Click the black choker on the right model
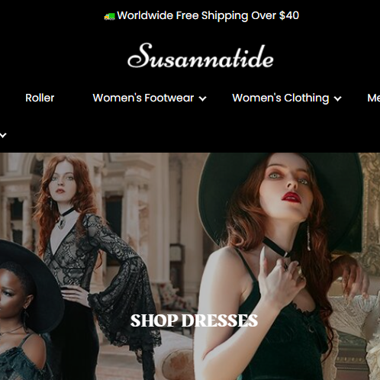 (277, 247)
